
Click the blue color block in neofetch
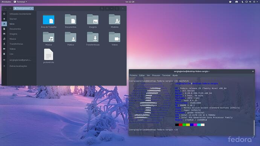192,125
